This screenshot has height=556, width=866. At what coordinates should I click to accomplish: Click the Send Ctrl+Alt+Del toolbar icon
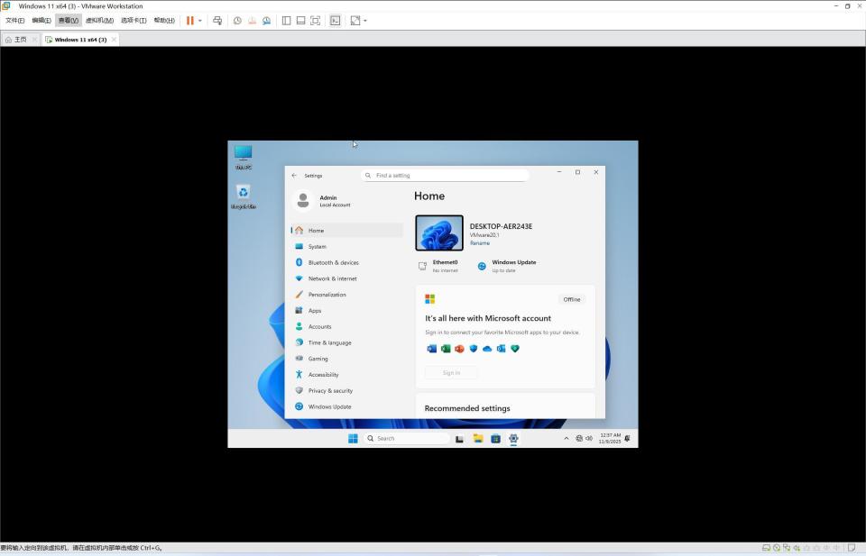point(217,20)
